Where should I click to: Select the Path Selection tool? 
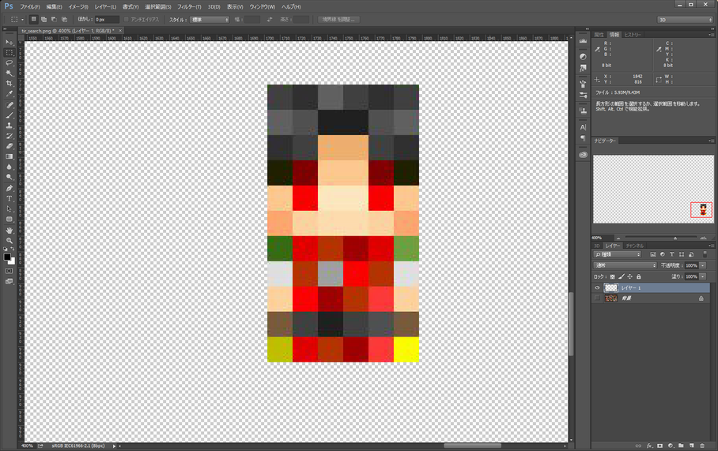[x=9, y=209]
